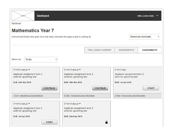Click the DUE: 24th Mar 2016 text
Screen dimensions: 173x127
pos(22,82)
